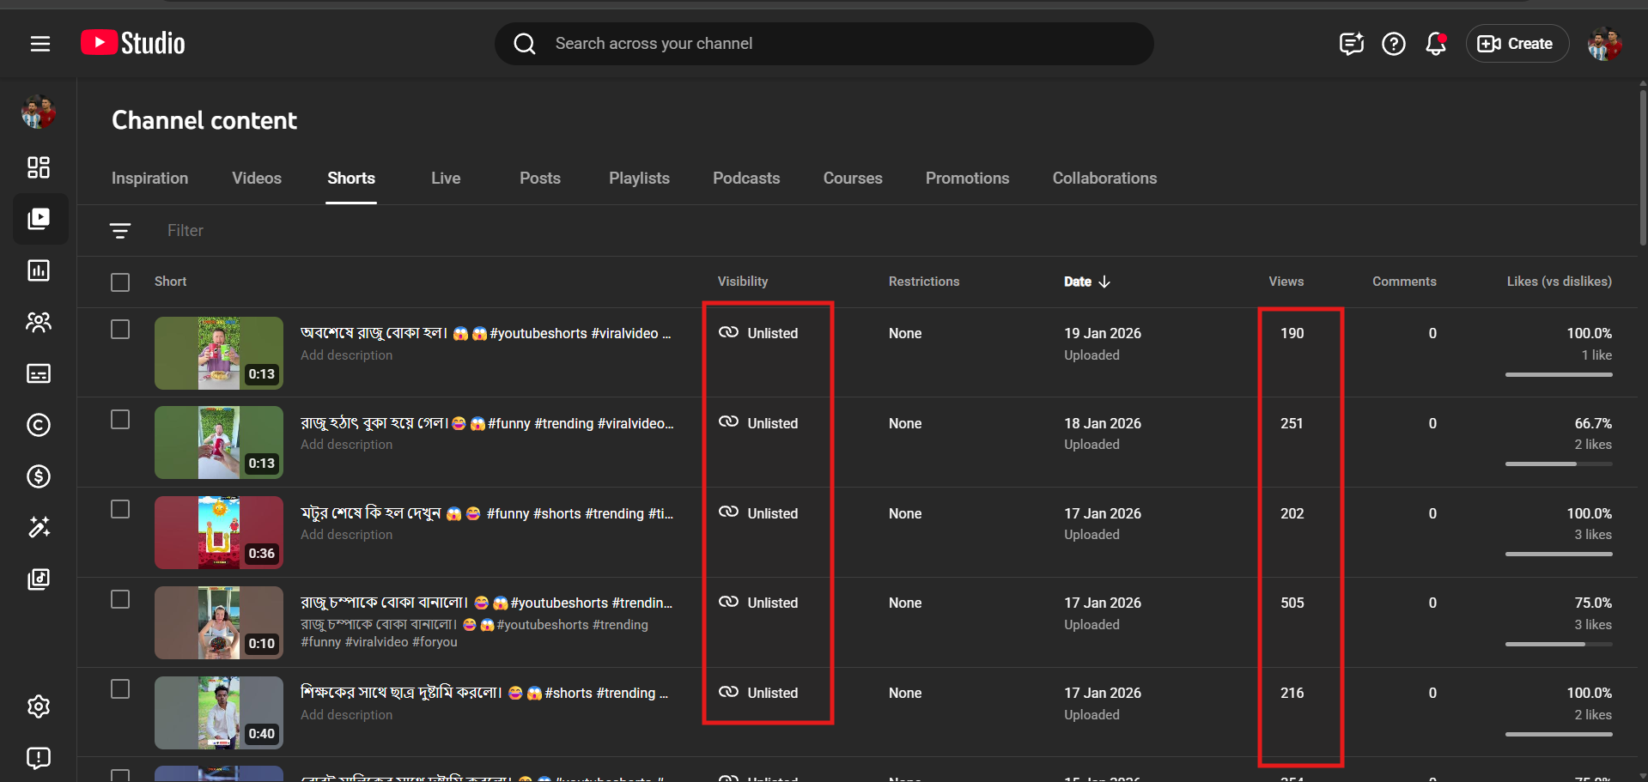This screenshot has width=1648, height=782.
Task: Switch to the Playlists tab
Action: 639,179
